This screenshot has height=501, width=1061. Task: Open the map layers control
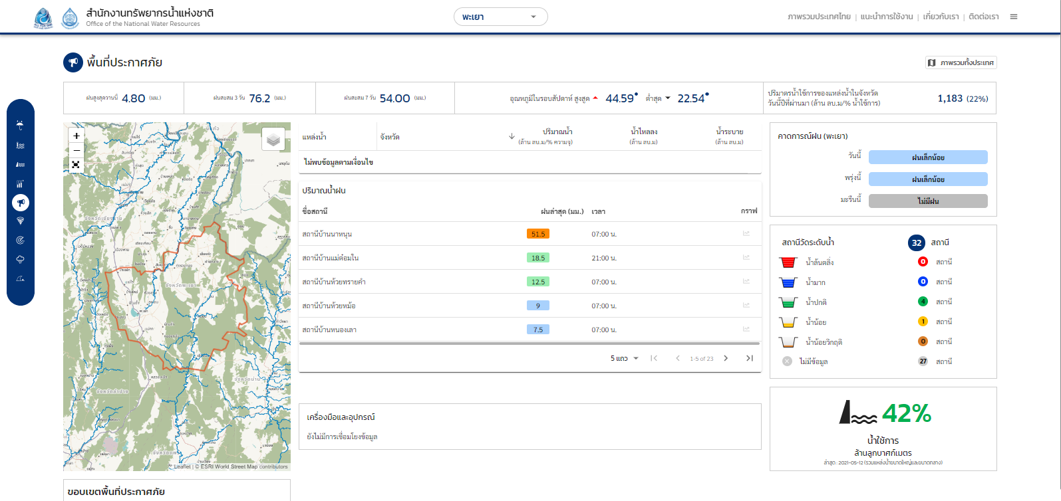273,139
